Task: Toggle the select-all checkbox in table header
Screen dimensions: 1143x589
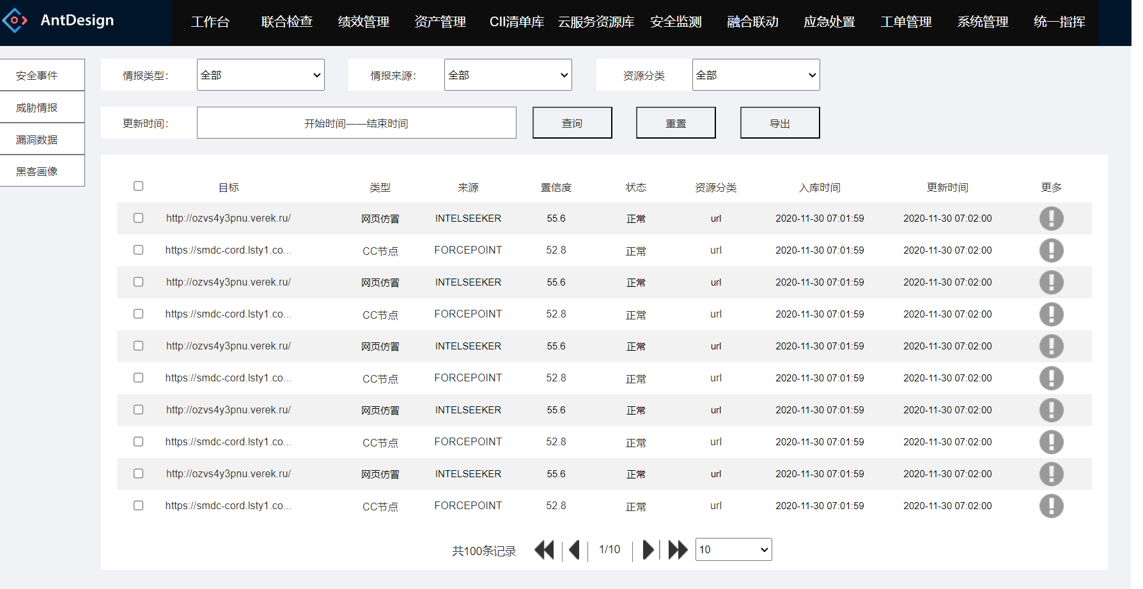Action: click(x=138, y=186)
